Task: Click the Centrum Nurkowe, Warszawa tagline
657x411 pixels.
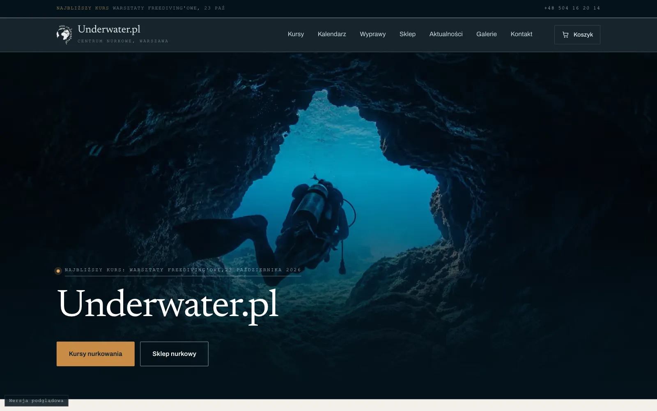Action: [x=123, y=41]
